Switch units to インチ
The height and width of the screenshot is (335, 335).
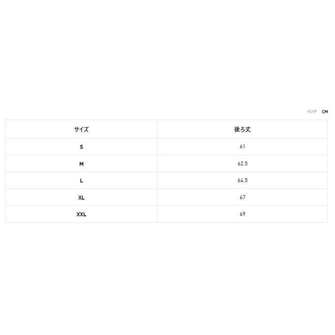(311, 112)
